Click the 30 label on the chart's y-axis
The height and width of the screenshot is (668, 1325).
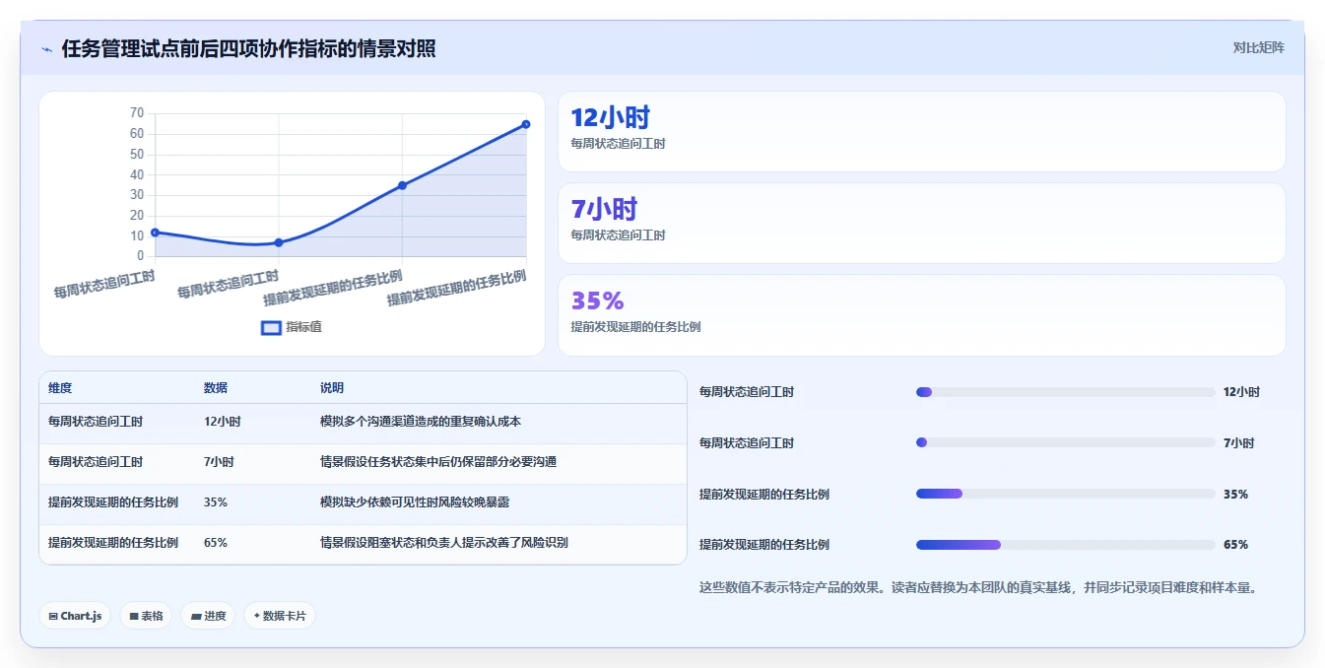137,195
